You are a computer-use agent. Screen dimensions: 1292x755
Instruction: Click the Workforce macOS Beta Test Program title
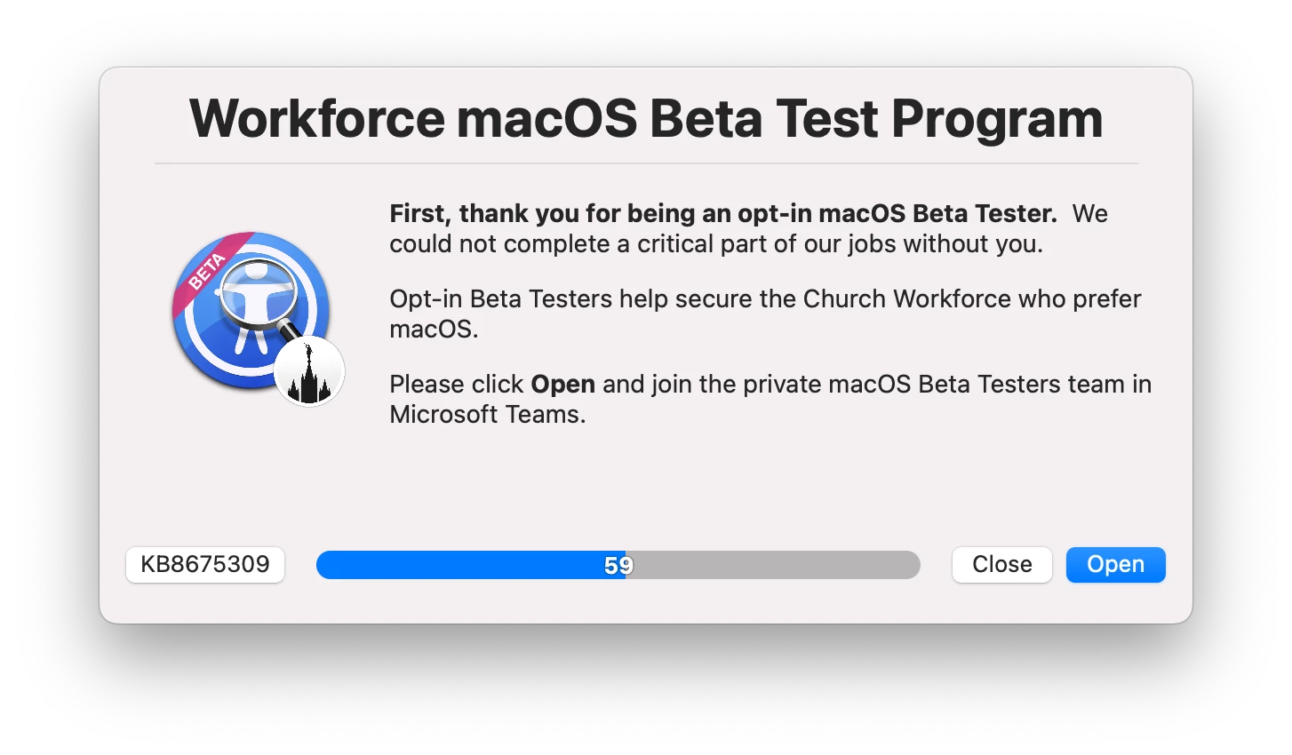pos(646,118)
